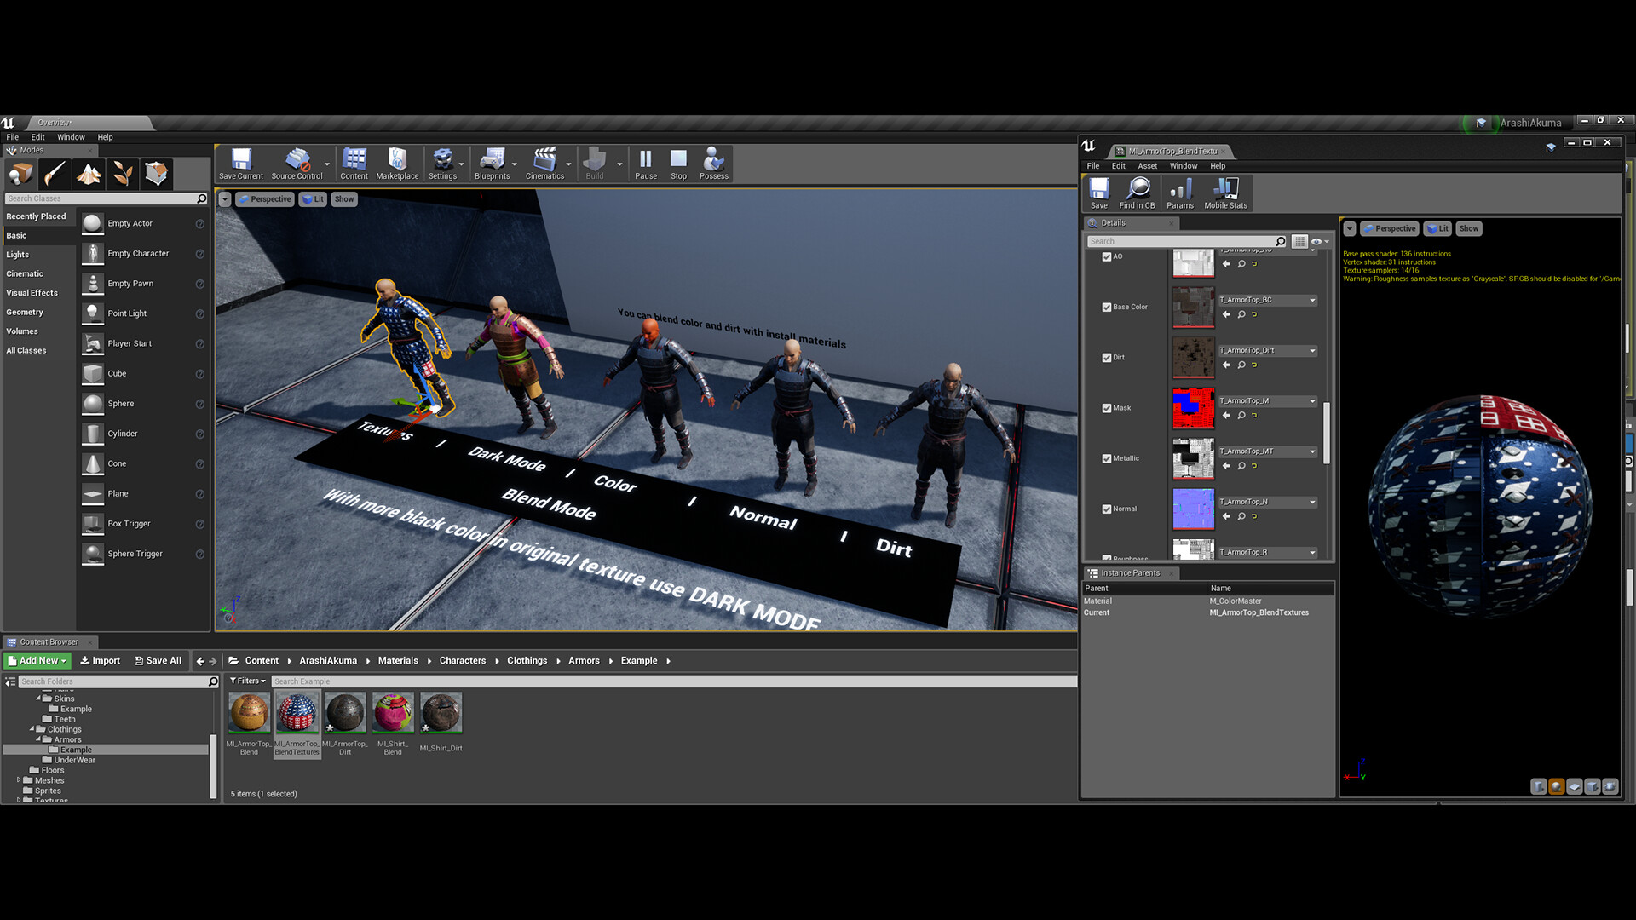Uncheck the Normal parameter checkbox

point(1107,509)
